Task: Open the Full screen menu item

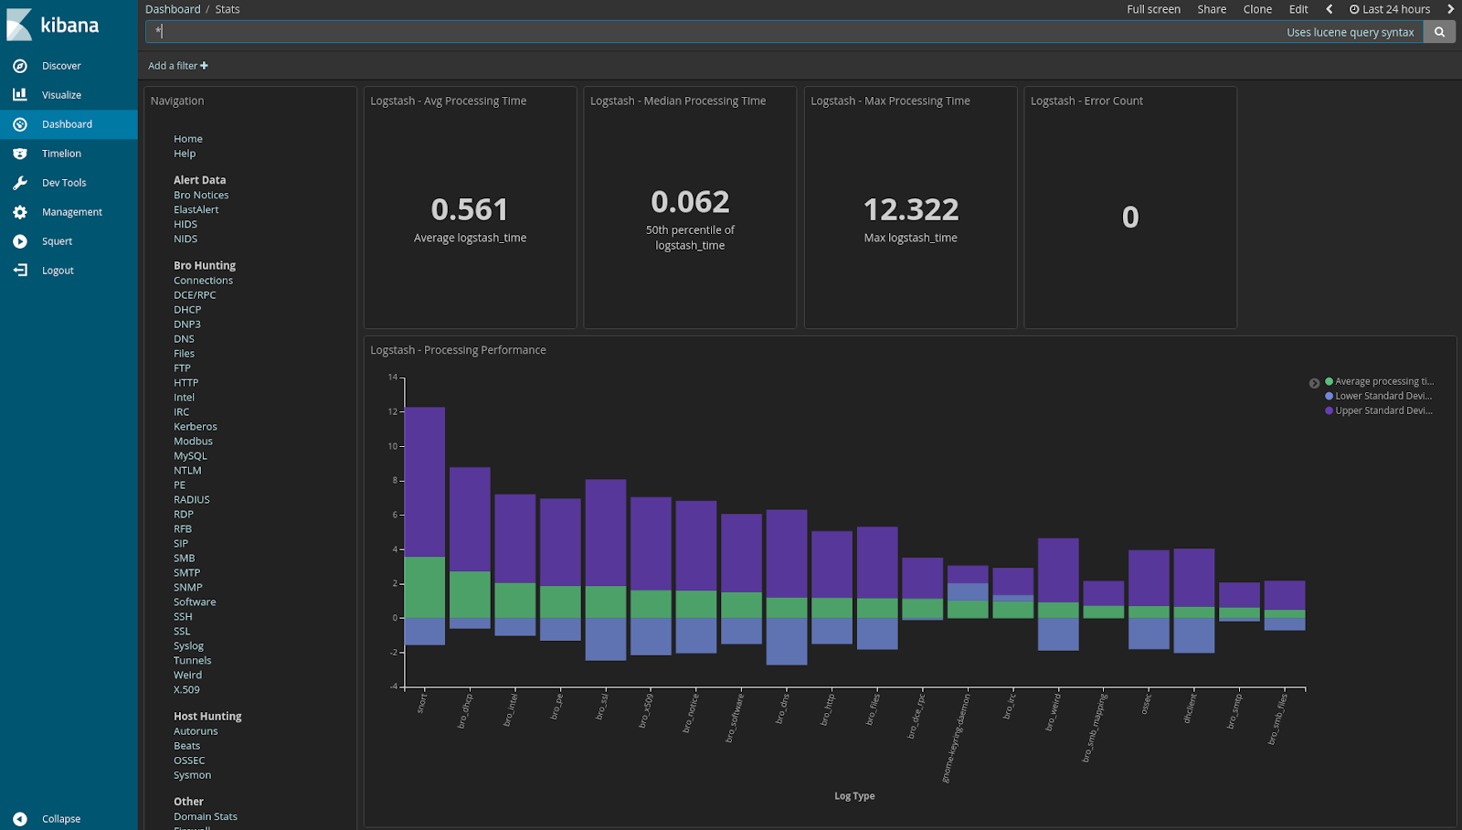Action: (x=1153, y=9)
